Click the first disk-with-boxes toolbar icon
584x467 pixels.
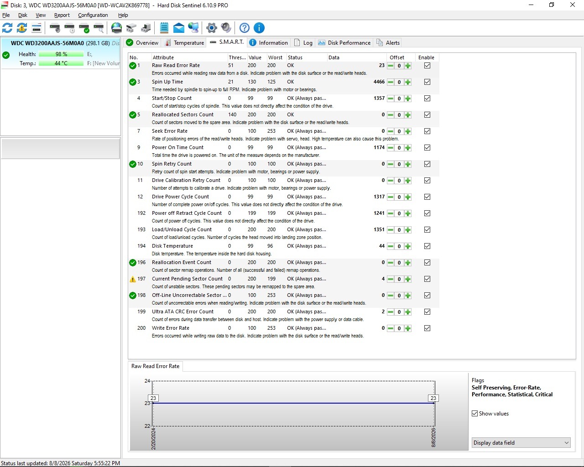point(131,28)
